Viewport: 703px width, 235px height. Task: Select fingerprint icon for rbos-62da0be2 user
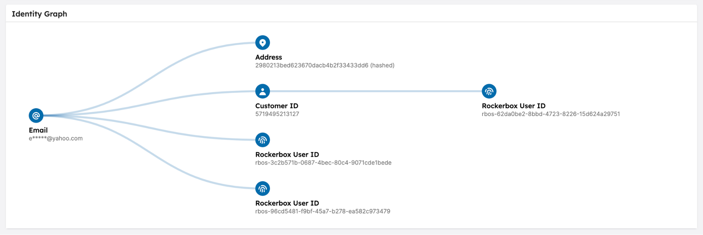[x=489, y=91]
